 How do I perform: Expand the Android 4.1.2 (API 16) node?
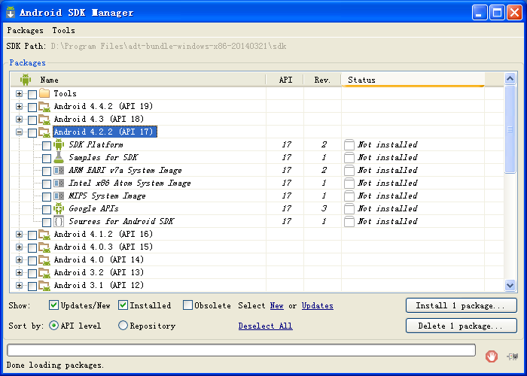coord(19,235)
